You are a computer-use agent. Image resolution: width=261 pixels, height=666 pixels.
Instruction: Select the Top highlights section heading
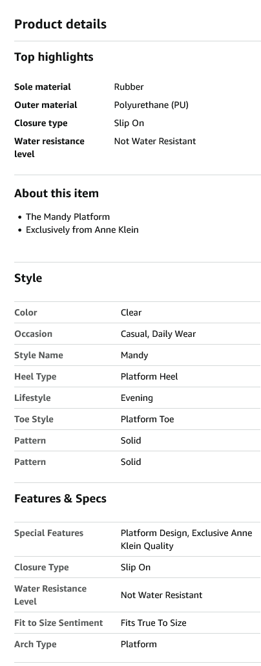point(54,57)
